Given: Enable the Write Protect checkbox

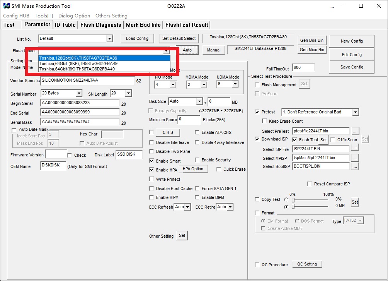Looking at the screenshot, I should (151, 179).
